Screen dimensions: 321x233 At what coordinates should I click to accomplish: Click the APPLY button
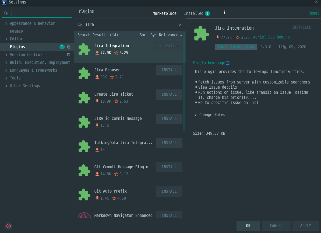click(x=305, y=226)
